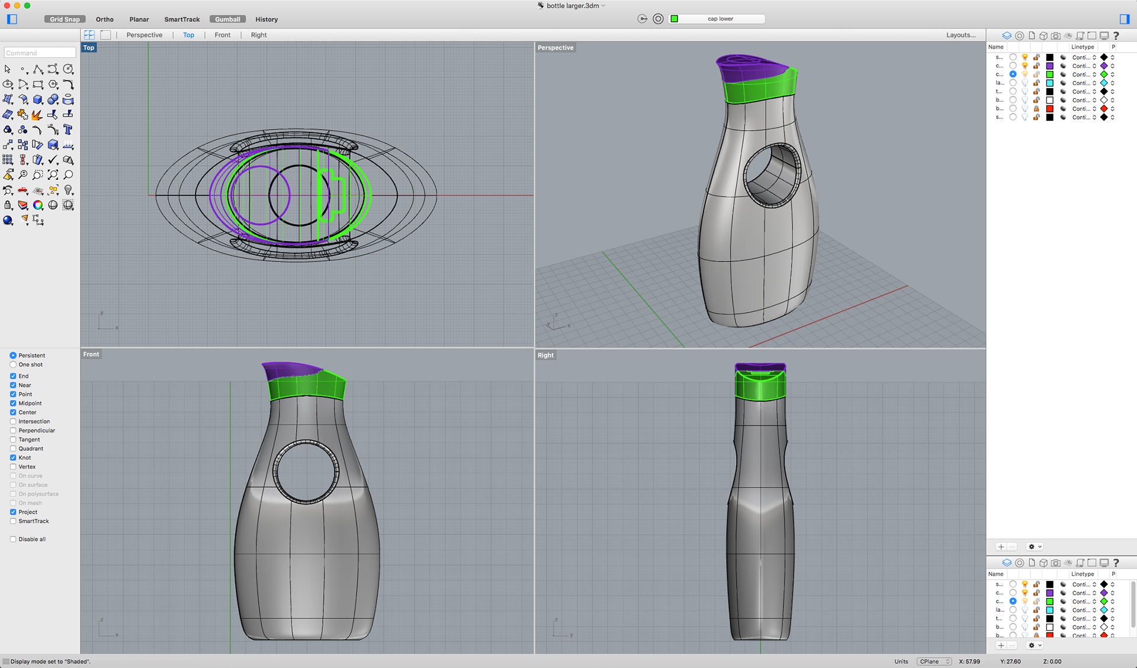Toggle lightbulb visibility of purple layer
The height and width of the screenshot is (668, 1137).
tap(1024, 66)
